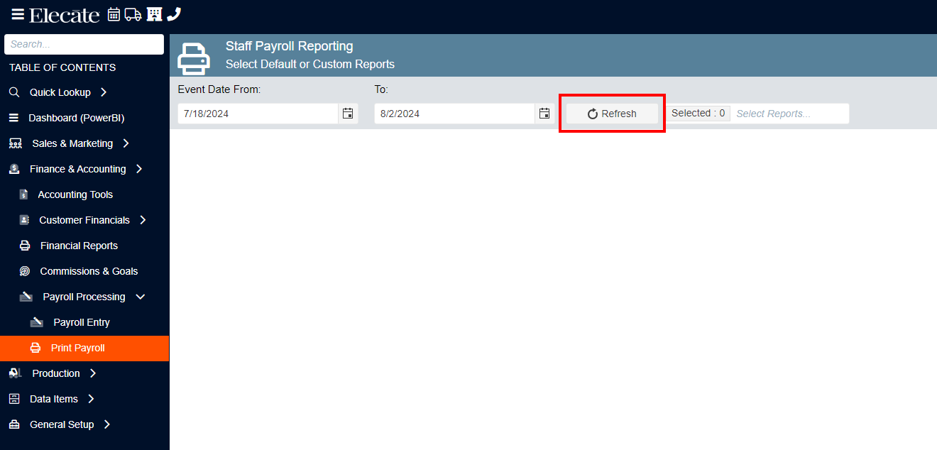Click the Production label

pos(56,373)
